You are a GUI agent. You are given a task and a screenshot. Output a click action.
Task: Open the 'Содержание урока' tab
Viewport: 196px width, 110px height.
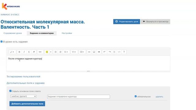(x=13, y=33)
